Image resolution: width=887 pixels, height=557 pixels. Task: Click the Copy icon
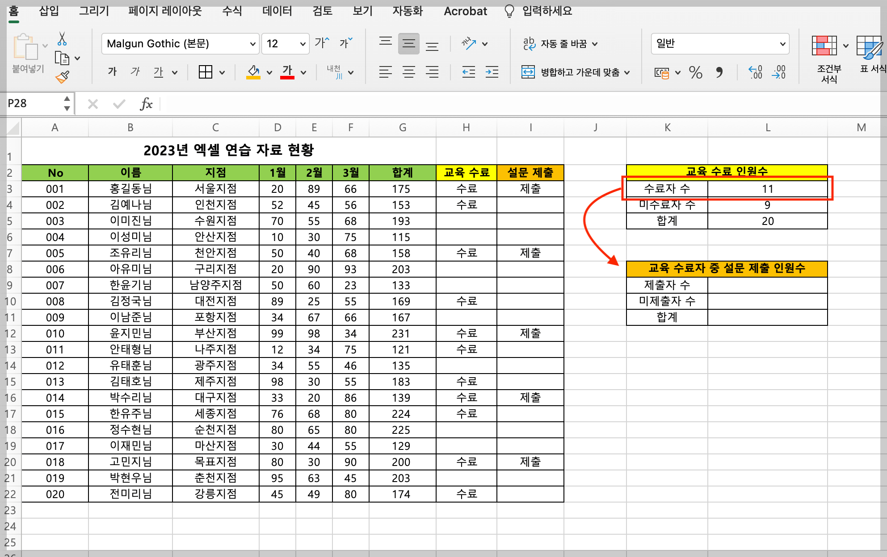[63, 58]
